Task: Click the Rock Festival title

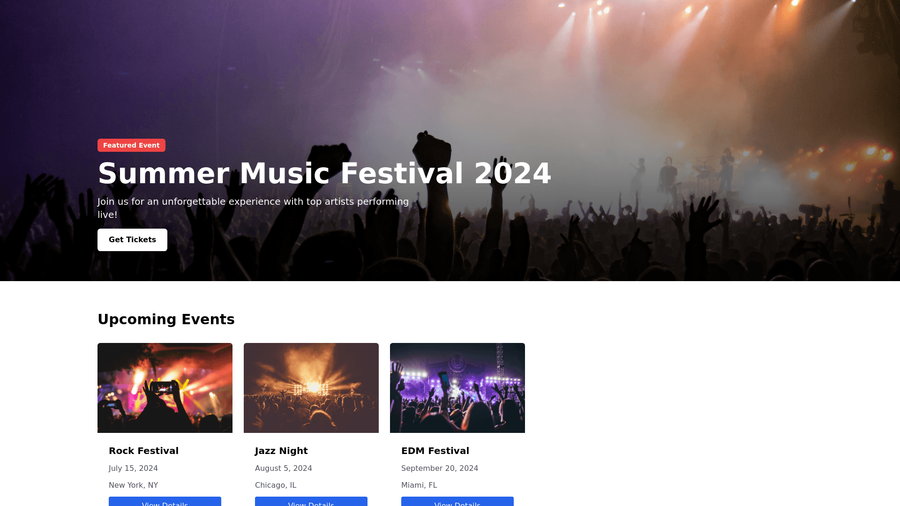Action: click(143, 451)
